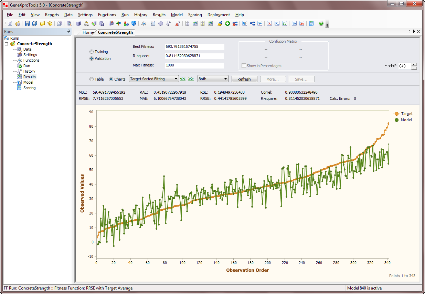Open the Scoring menu
425x294 pixels.
[195, 15]
